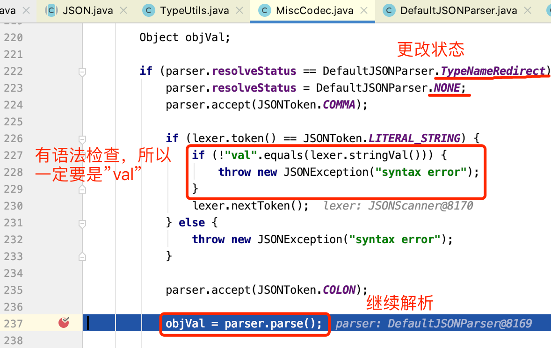
Task: Click the 'TypeNameRedirect' constant
Action: 493,71
